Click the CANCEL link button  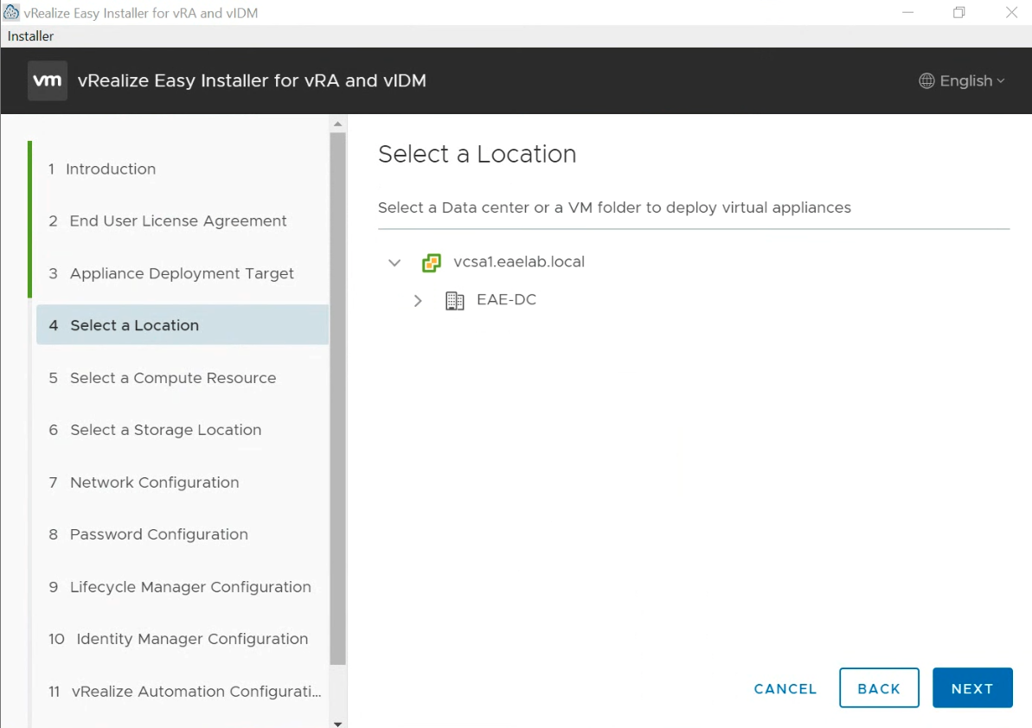[x=785, y=688]
